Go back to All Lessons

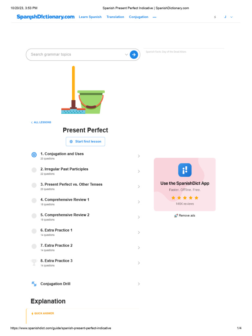(x=41, y=122)
